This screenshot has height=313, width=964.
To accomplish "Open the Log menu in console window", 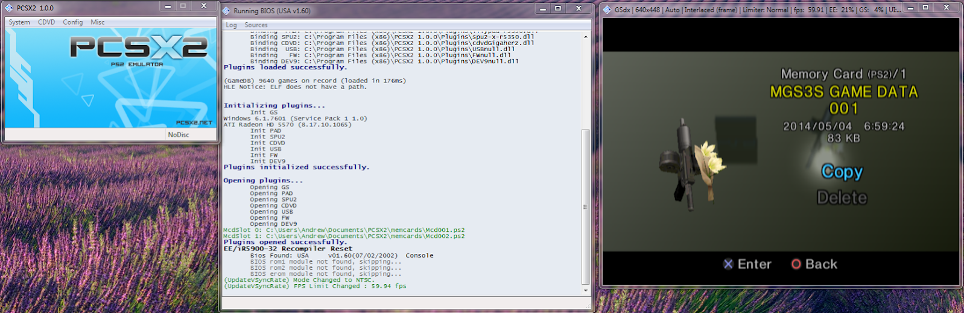I will 232,25.
